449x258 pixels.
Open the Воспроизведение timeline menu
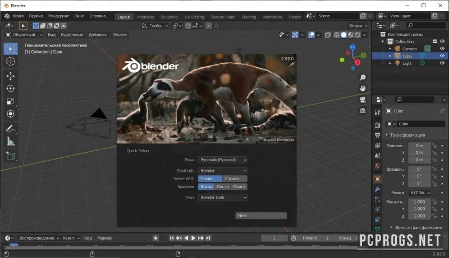pyautogui.click(x=39, y=238)
